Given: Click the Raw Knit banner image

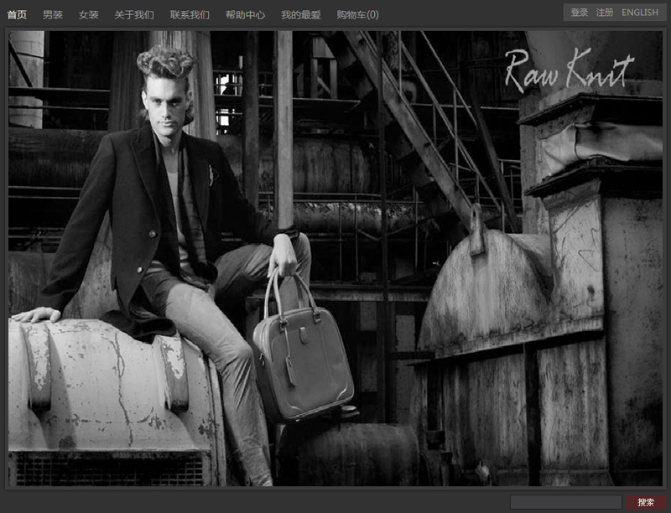Looking at the screenshot, I should [335, 258].
